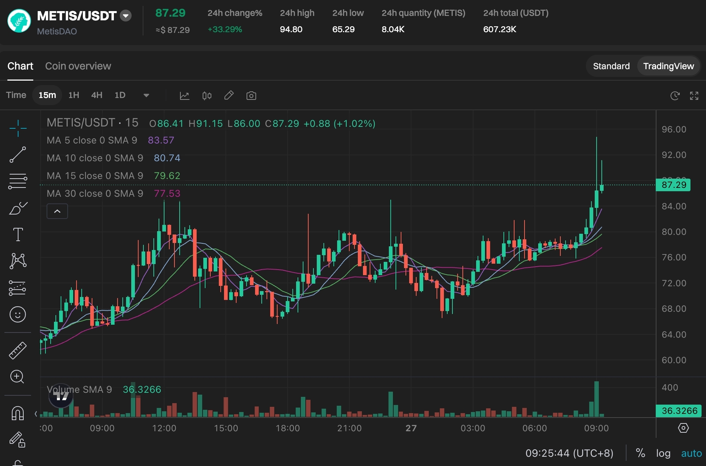The width and height of the screenshot is (706, 466).
Task: Toggle magnet mode
Action: pyautogui.click(x=17, y=413)
